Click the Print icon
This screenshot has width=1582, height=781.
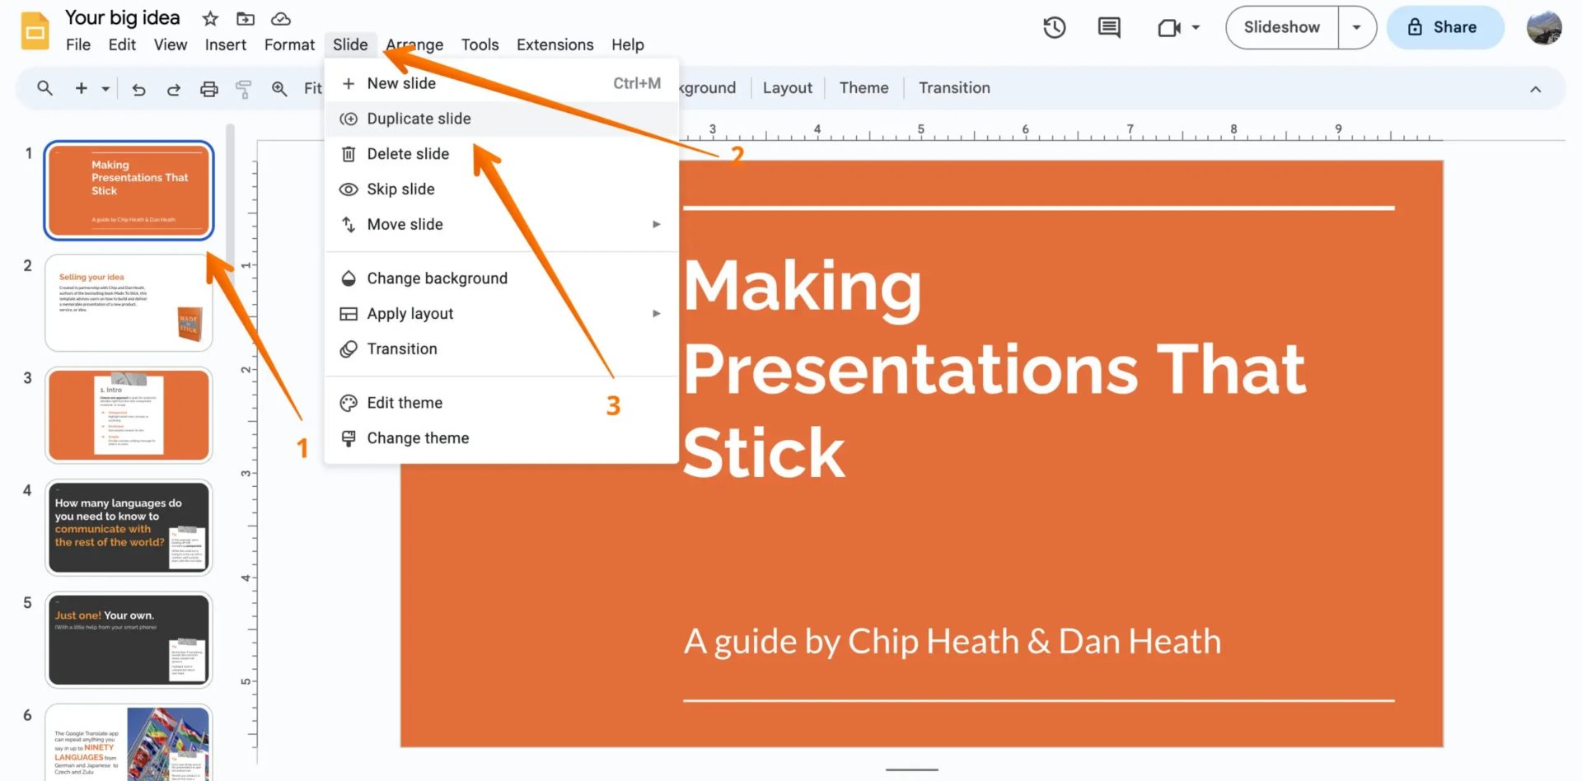208,88
